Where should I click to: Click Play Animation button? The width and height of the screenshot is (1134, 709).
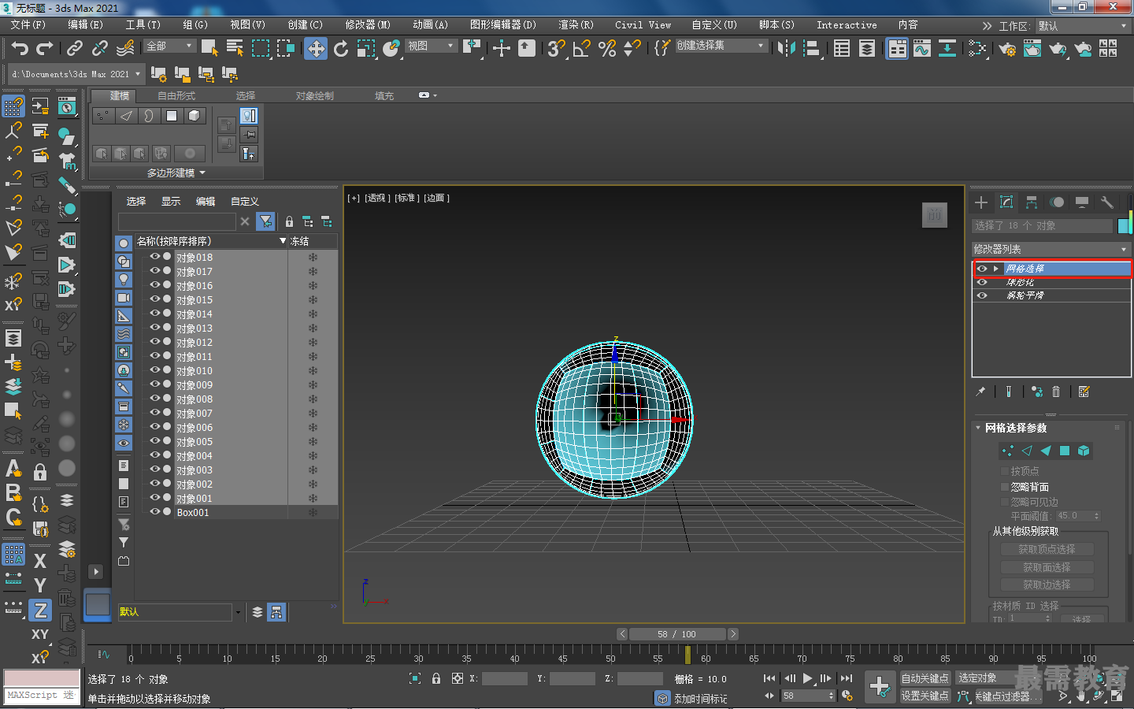click(807, 678)
